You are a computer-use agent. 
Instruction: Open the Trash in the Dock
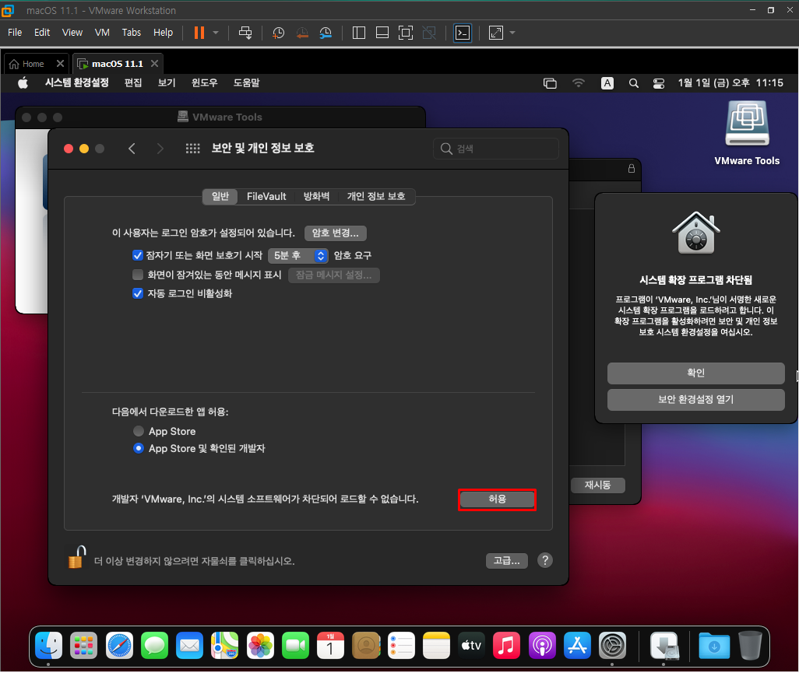click(750, 646)
